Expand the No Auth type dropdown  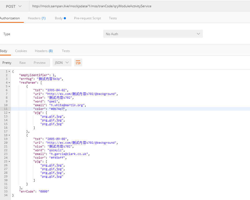click(153, 34)
